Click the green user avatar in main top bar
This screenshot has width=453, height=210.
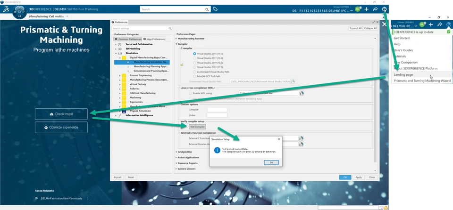click(x=358, y=9)
